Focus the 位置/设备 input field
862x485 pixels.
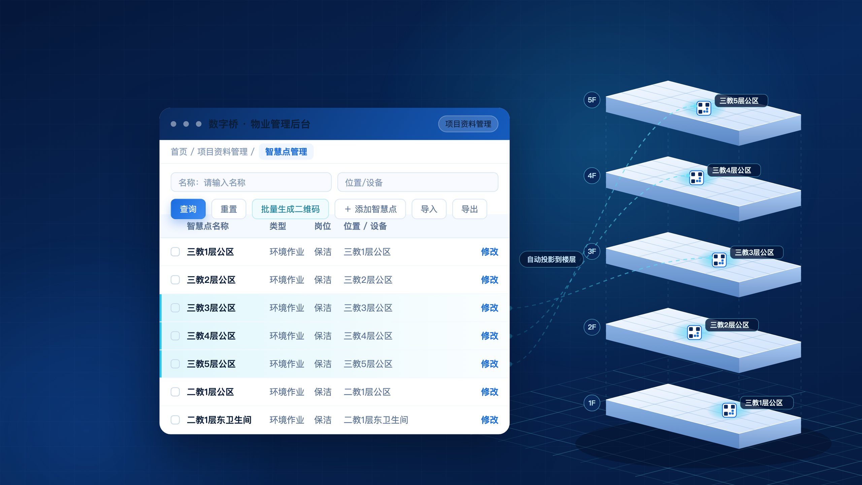pyautogui.click(x=418, y=182)
